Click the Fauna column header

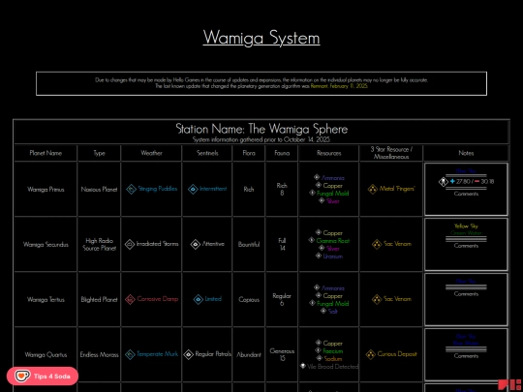click(282, 153)
